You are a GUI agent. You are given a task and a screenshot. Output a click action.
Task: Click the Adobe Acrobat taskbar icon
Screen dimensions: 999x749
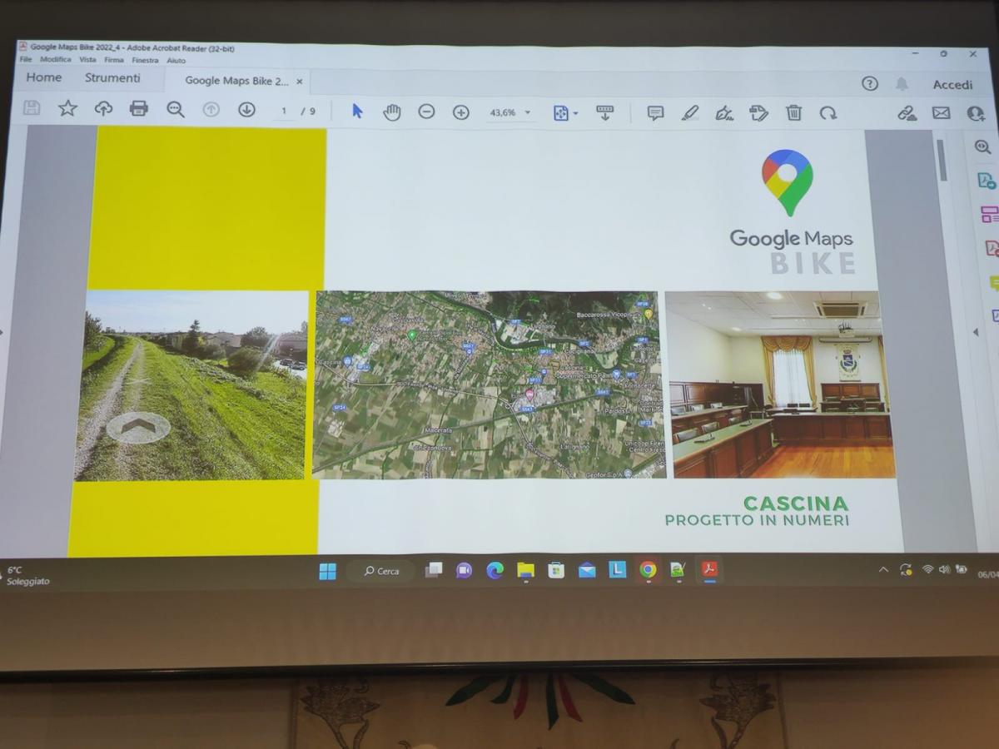click(710, 570)
